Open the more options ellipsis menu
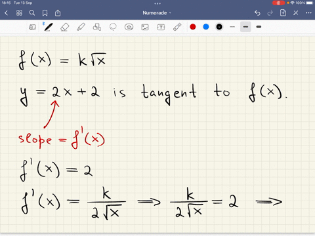Screen dimensions: 315x236 308,13
